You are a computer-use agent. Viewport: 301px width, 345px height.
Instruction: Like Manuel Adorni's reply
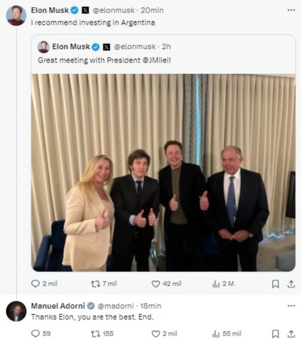[156, 334]
